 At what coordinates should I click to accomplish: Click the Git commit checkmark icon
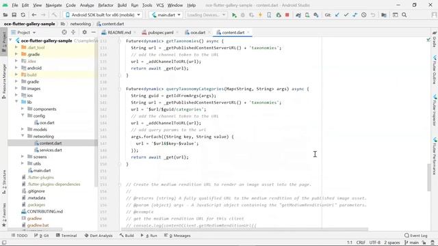point(346,15)
